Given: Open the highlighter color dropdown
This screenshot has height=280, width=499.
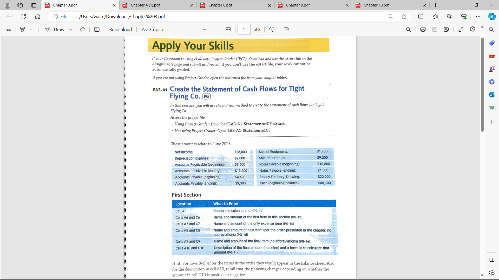Looking at the screenshot, I should [x=31, y=29].
